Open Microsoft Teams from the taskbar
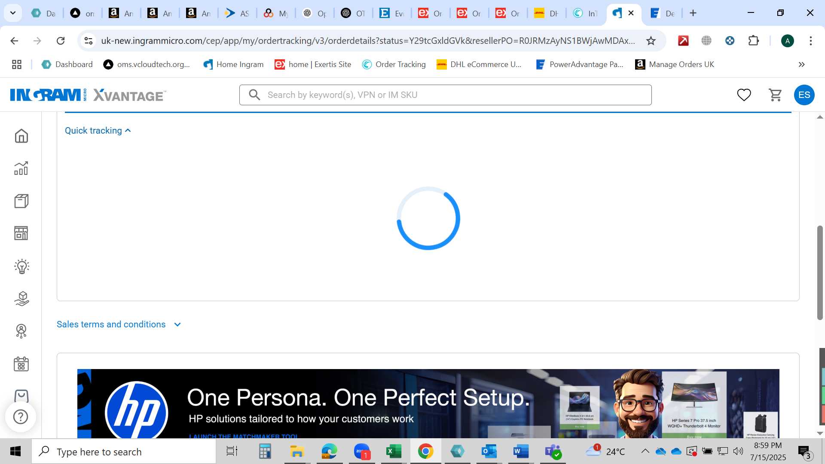 coord(553,452)
